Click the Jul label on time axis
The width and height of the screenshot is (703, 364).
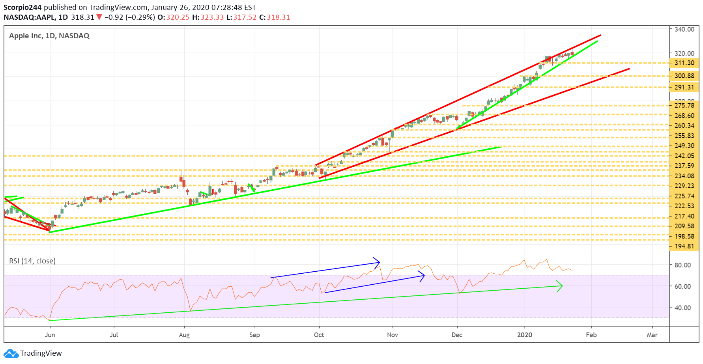pyautogui.click(x=114, y=335)
